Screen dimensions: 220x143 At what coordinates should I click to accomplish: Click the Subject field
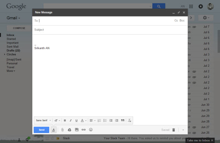click(x=110, y=30)
